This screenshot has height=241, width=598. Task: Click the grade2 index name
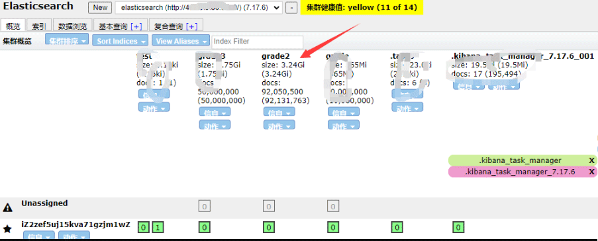coord(275,56)
